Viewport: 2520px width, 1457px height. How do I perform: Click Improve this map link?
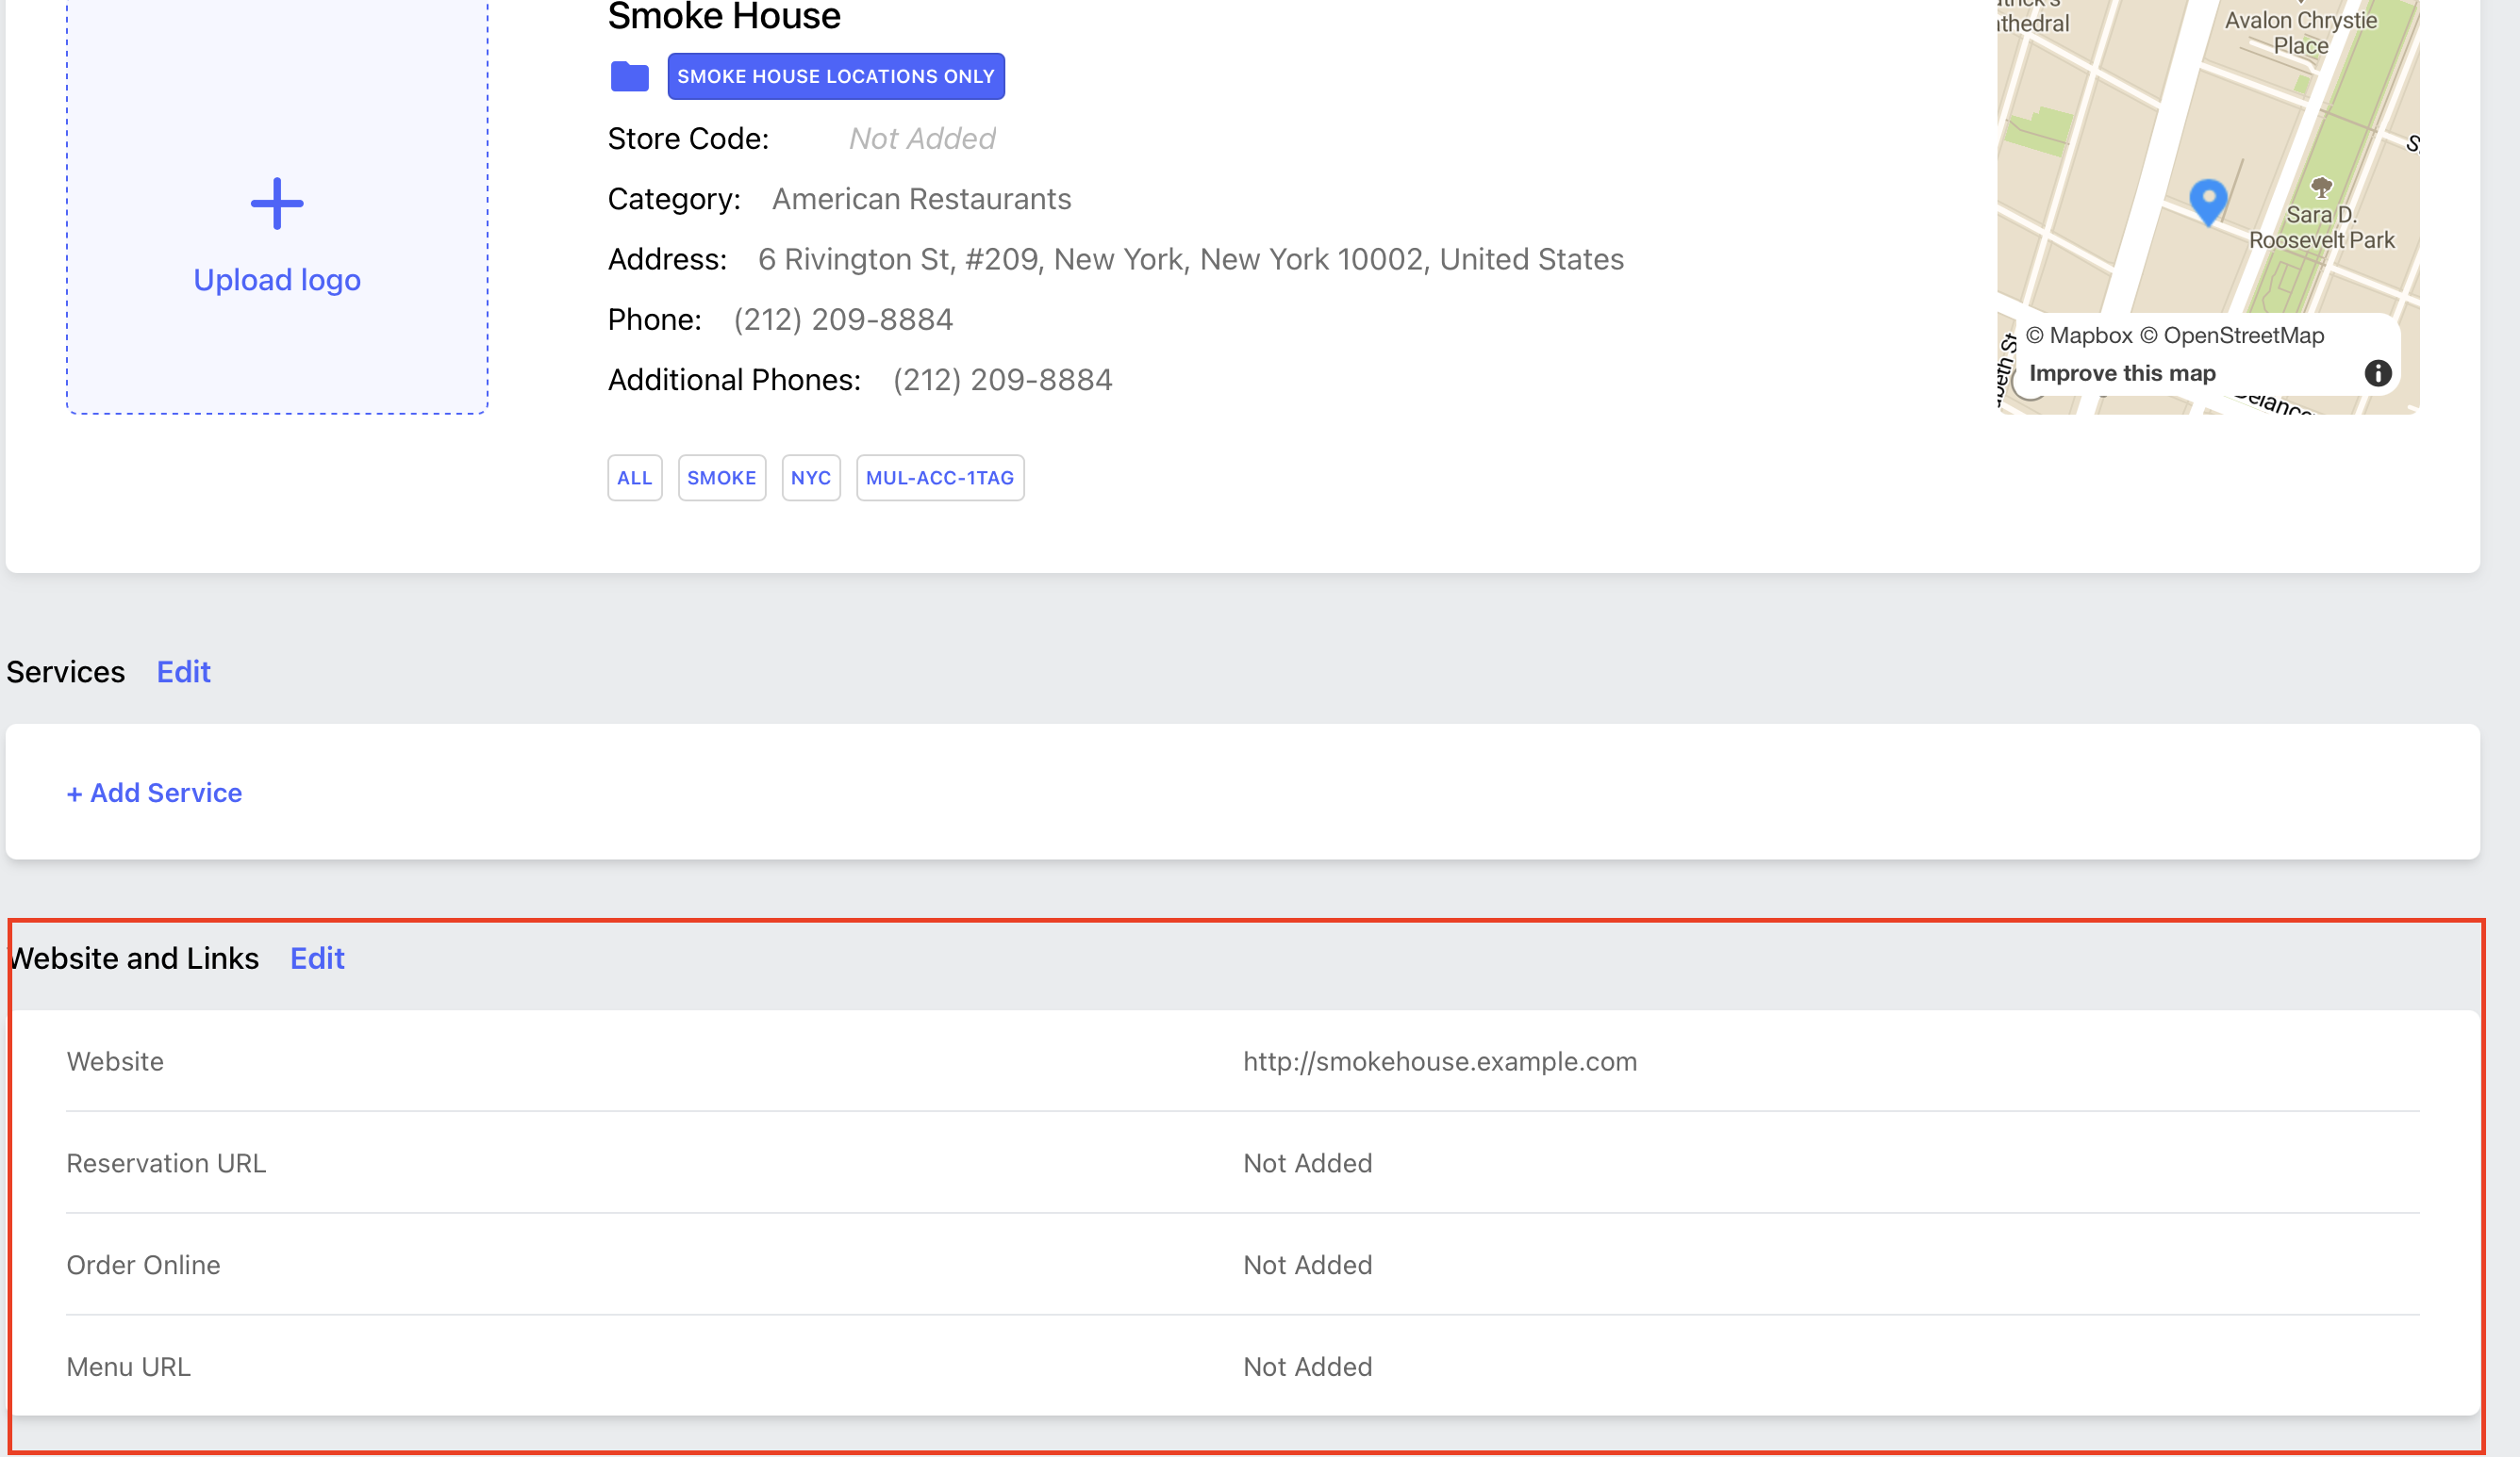pos(2122,373)
